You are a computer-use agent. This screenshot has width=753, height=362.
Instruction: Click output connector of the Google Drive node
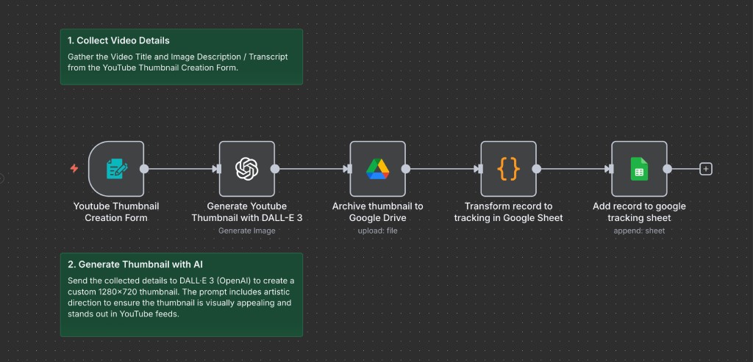[x=406, y=169]
